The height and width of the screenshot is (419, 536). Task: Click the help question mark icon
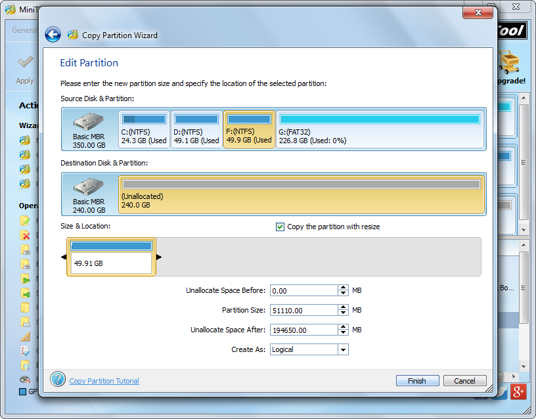tap(58, 380)
